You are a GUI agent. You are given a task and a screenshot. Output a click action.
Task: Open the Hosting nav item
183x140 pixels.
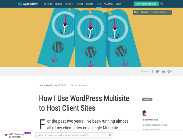pos(79,4)
